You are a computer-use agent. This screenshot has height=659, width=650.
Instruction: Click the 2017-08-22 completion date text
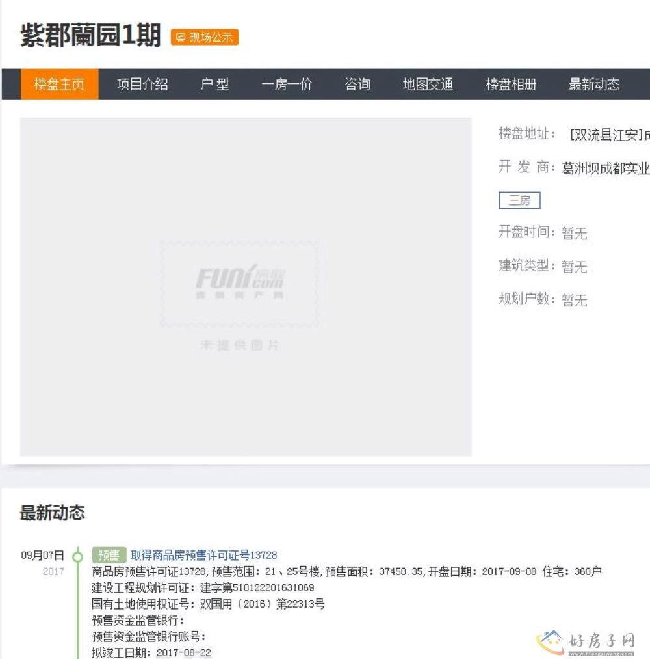(184, 652)
